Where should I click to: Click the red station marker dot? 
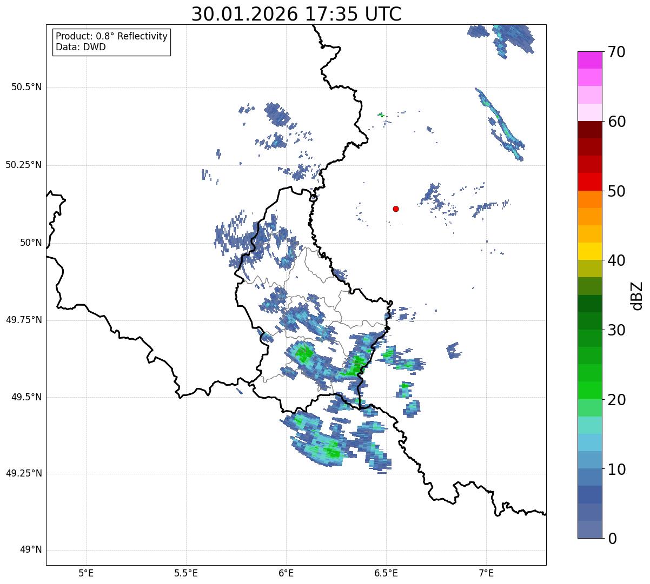click(x=396, y=209)
